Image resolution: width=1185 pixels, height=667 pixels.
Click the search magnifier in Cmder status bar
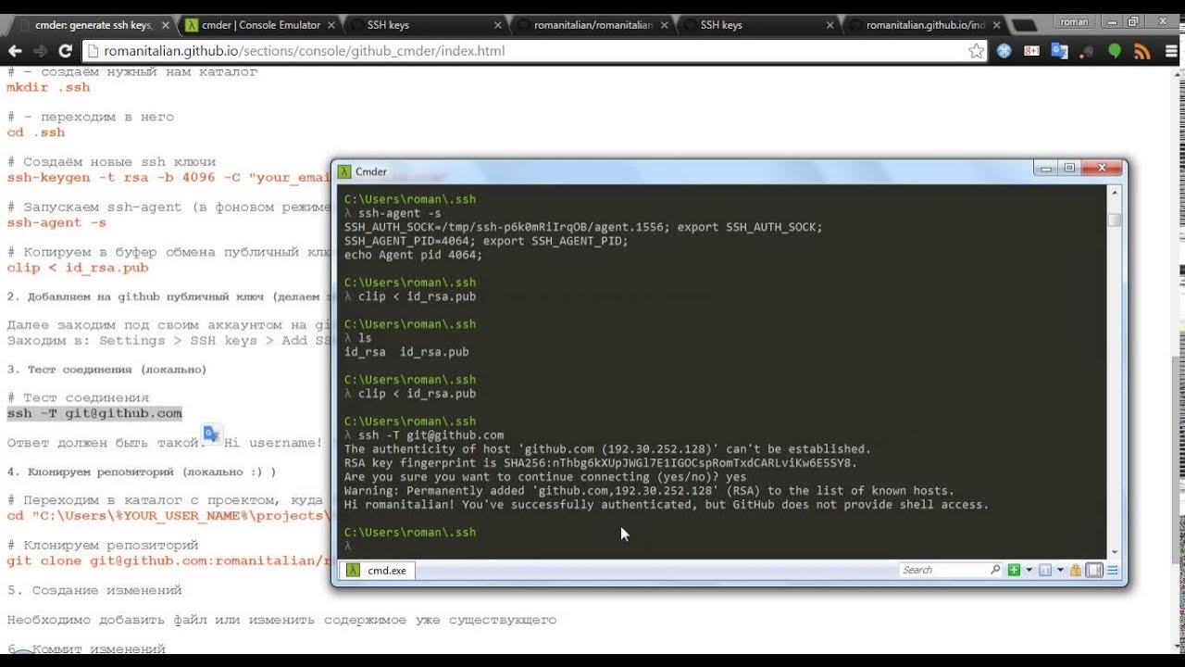[995, 570]
